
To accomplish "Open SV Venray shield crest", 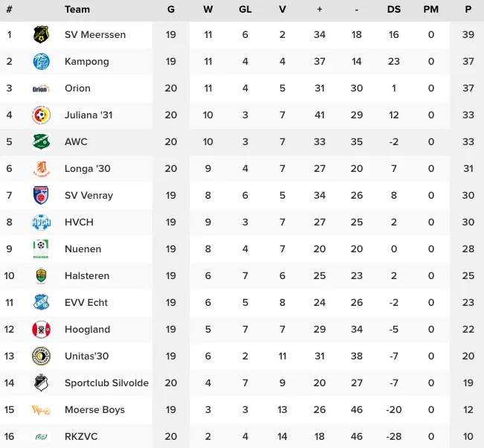I will coord(41,195).
